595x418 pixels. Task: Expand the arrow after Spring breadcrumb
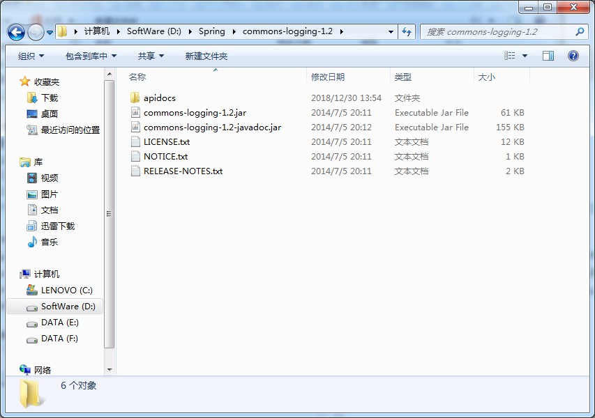click(x=234, y=31)
